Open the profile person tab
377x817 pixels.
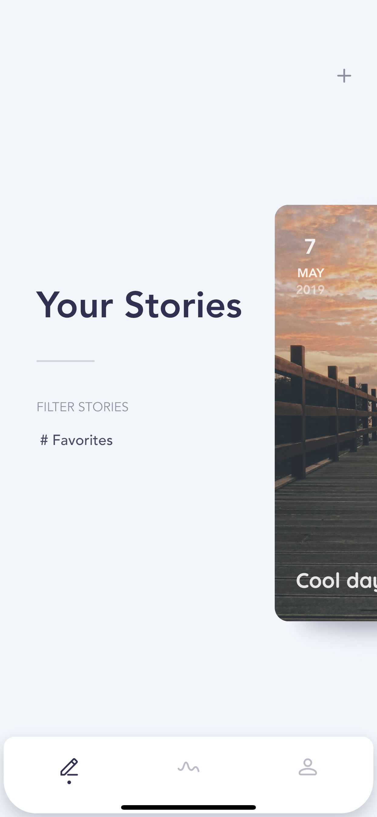coord(307,767)
